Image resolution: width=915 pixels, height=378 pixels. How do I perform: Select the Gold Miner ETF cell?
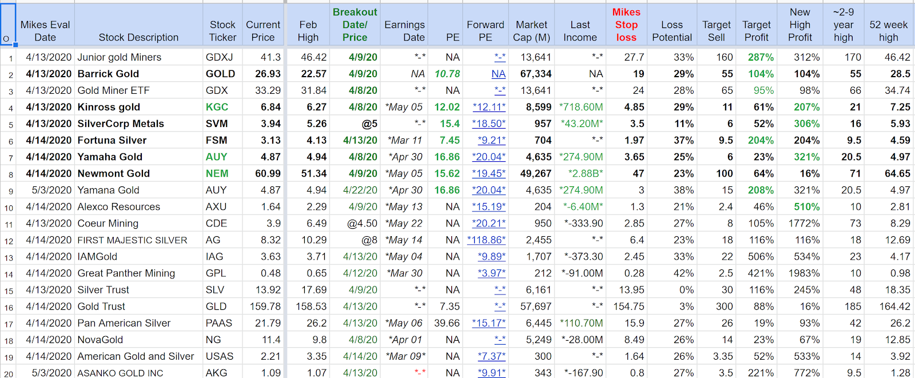tap(138, 90)
